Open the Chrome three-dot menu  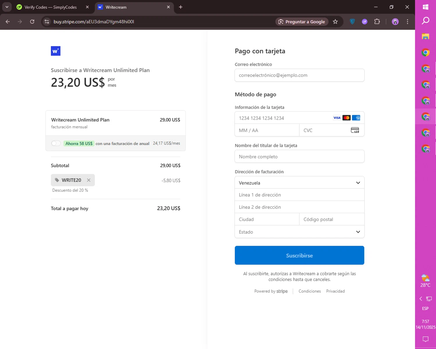pyautogui.click(x=408, y=22)
